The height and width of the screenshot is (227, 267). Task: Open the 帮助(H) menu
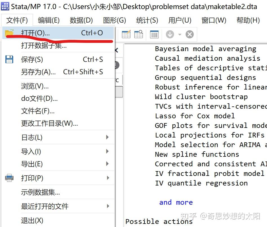coord(248,20)
